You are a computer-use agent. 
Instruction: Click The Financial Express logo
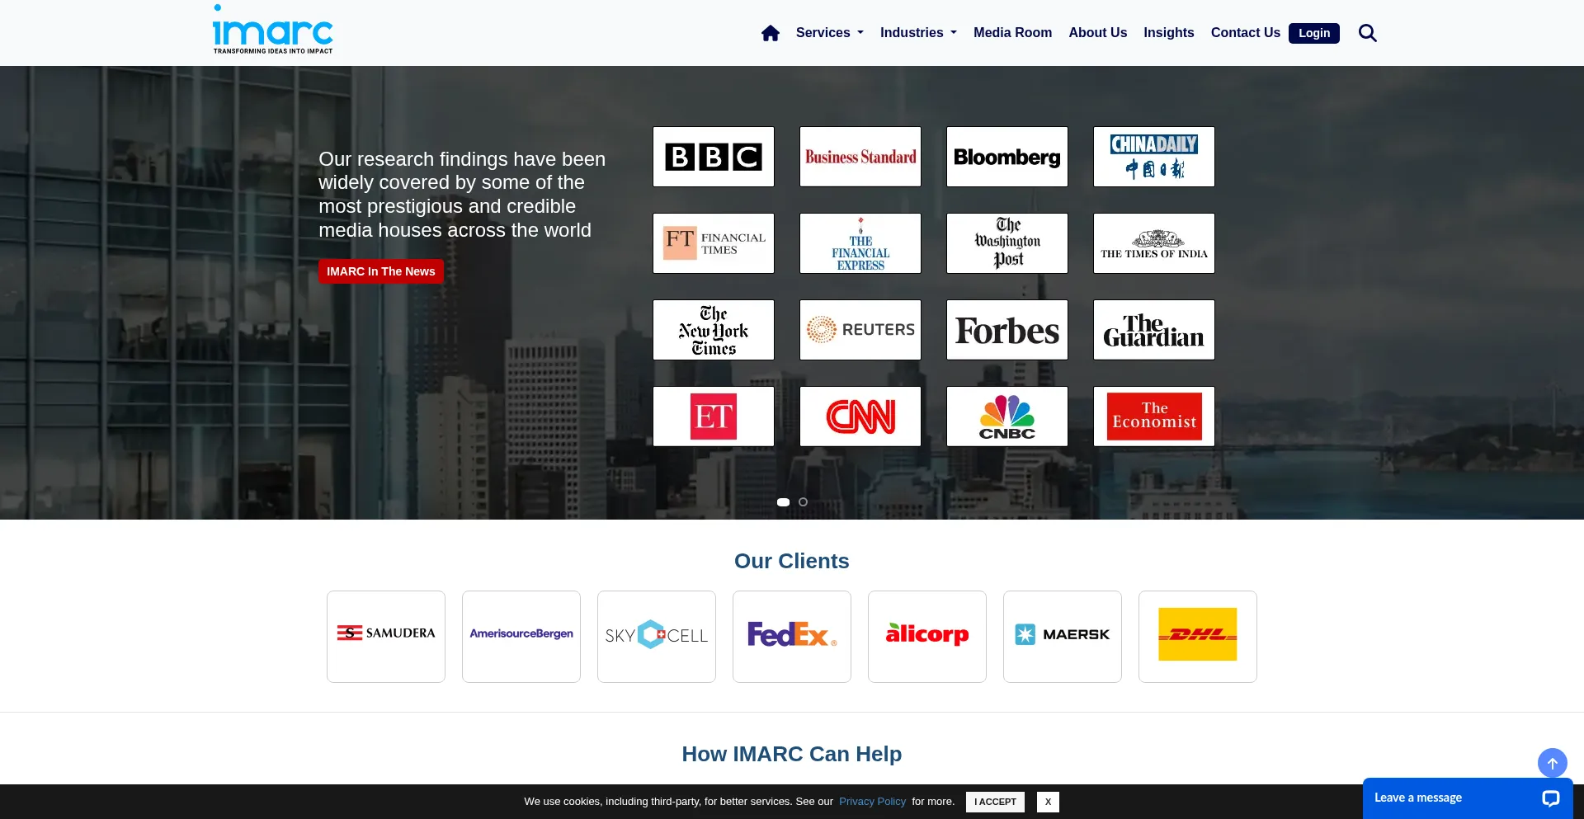tap(860, 243)
